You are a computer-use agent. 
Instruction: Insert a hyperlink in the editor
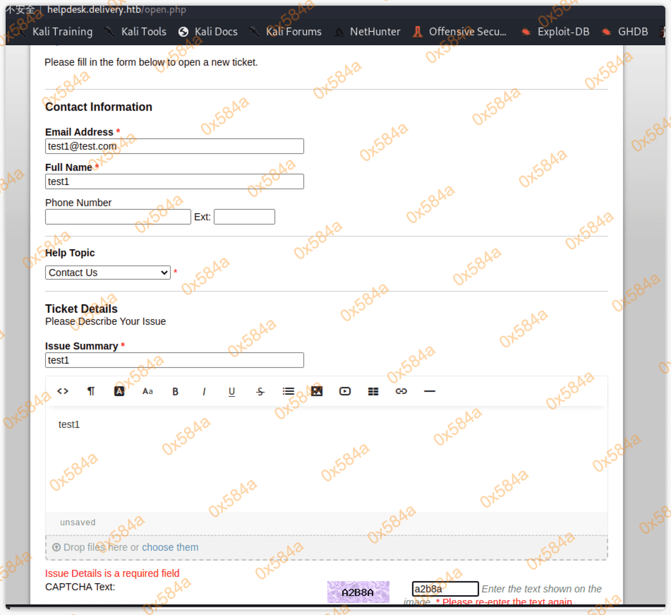(x=401, y=391)
